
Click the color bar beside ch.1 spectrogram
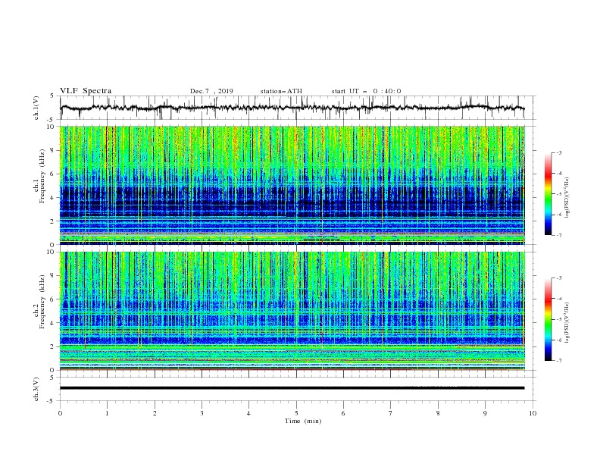click(548, 194)
